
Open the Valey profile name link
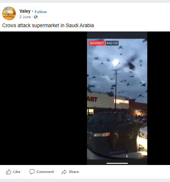25,11
